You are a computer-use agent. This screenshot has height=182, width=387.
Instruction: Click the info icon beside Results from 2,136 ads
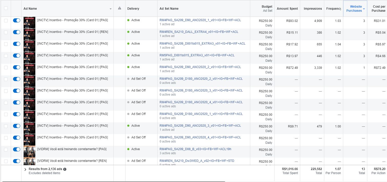click(65, 169)
